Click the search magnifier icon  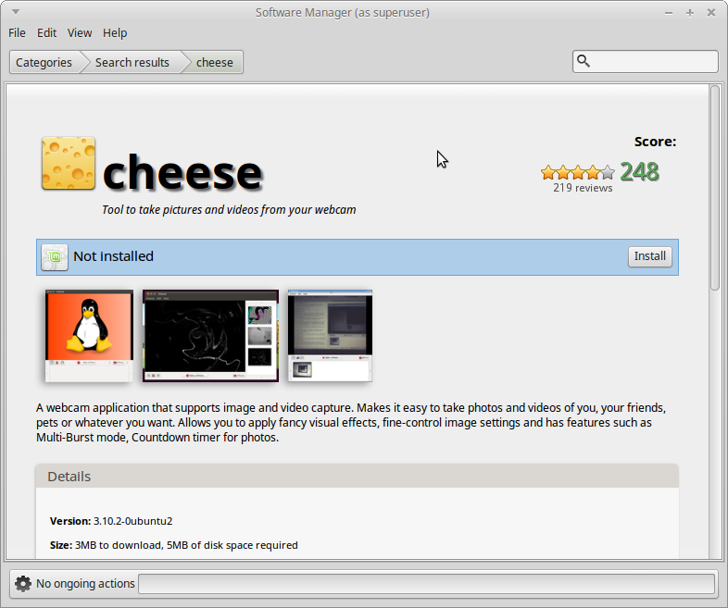coord(584,61)
